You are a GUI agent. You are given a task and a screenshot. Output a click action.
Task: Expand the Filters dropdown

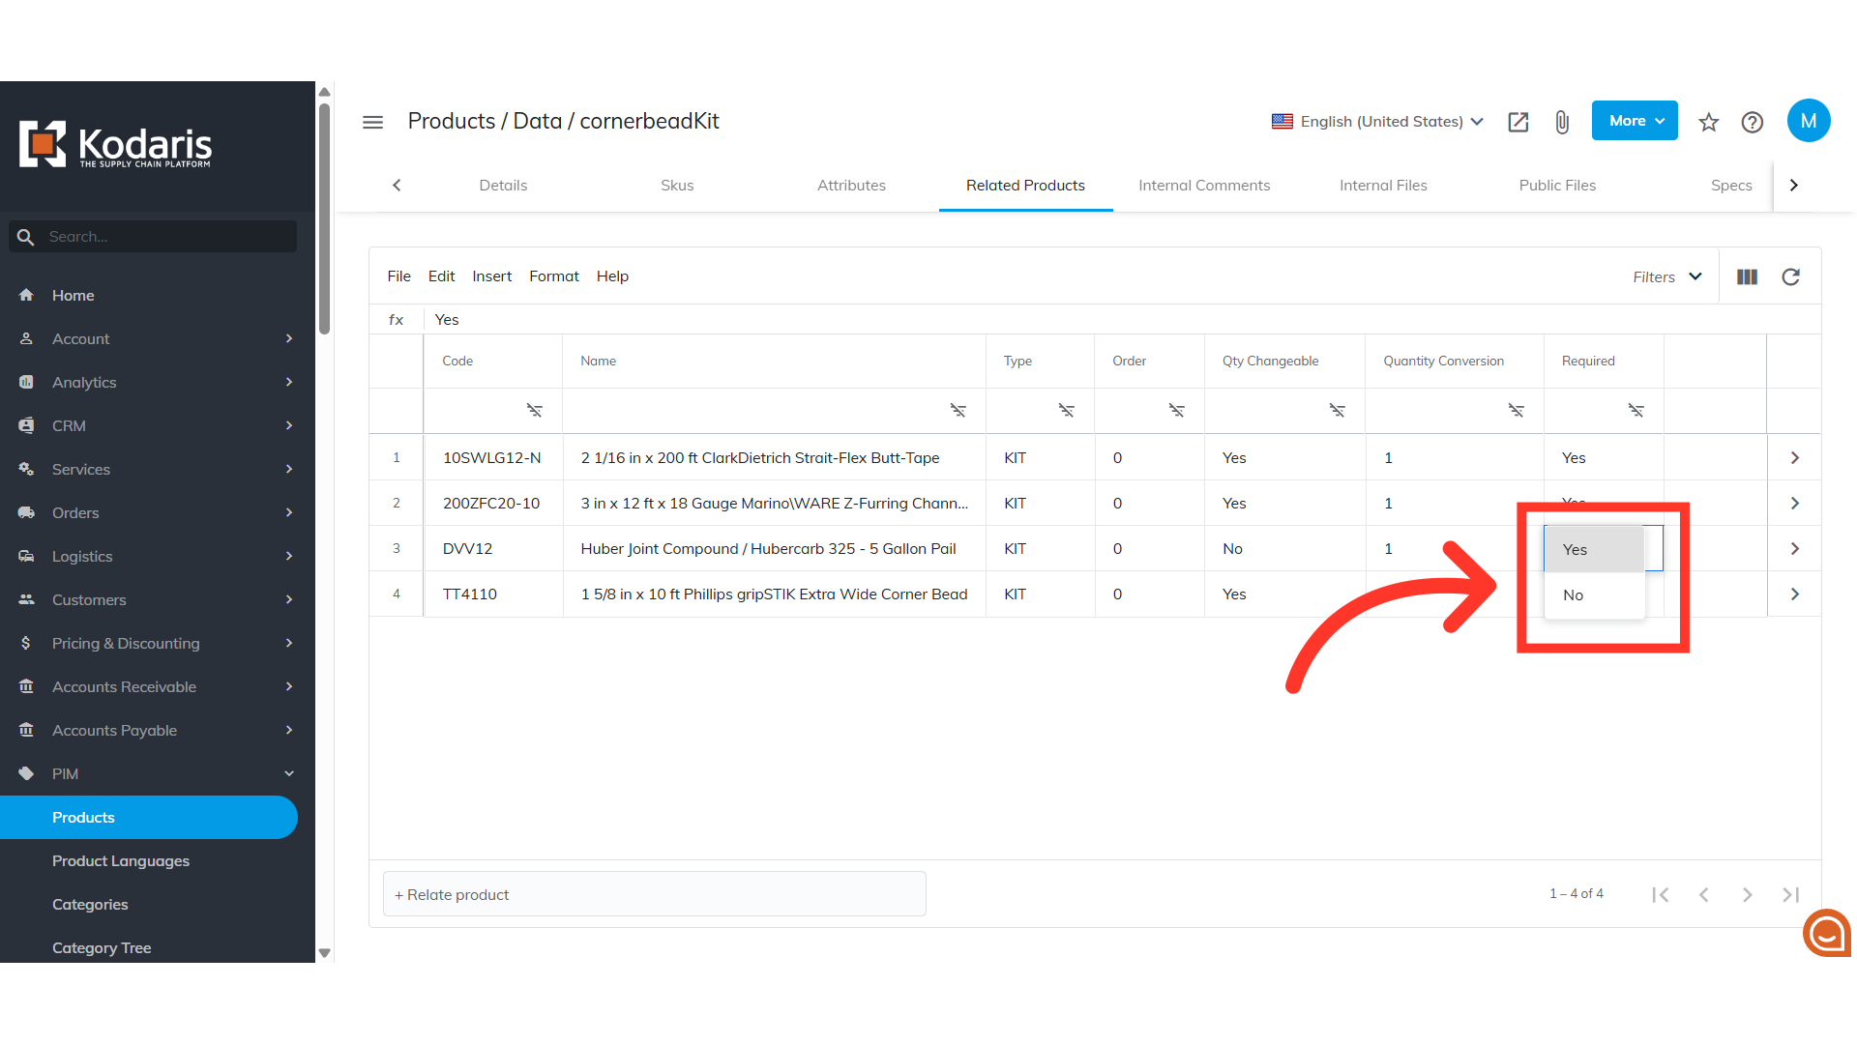1667,277
